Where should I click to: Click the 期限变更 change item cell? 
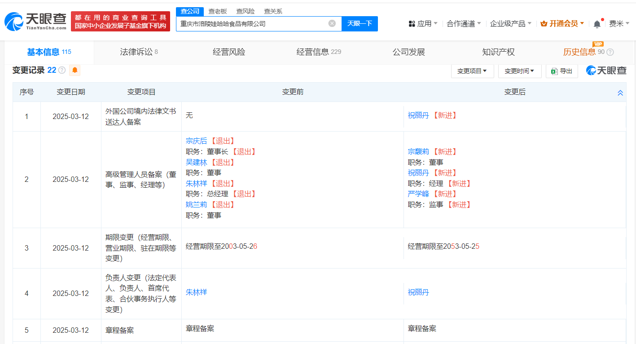(141, 248)
